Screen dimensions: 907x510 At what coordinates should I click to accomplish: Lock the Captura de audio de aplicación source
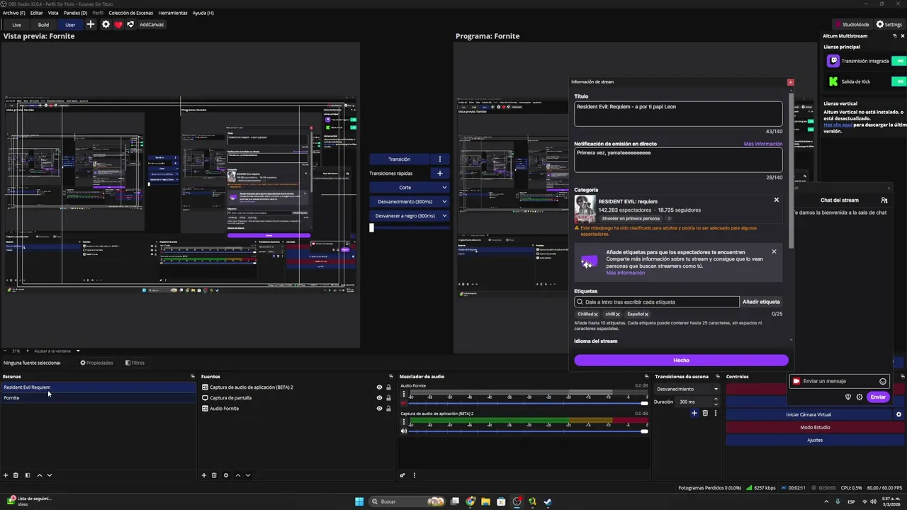pyautogui.click(x=388, y=387)
